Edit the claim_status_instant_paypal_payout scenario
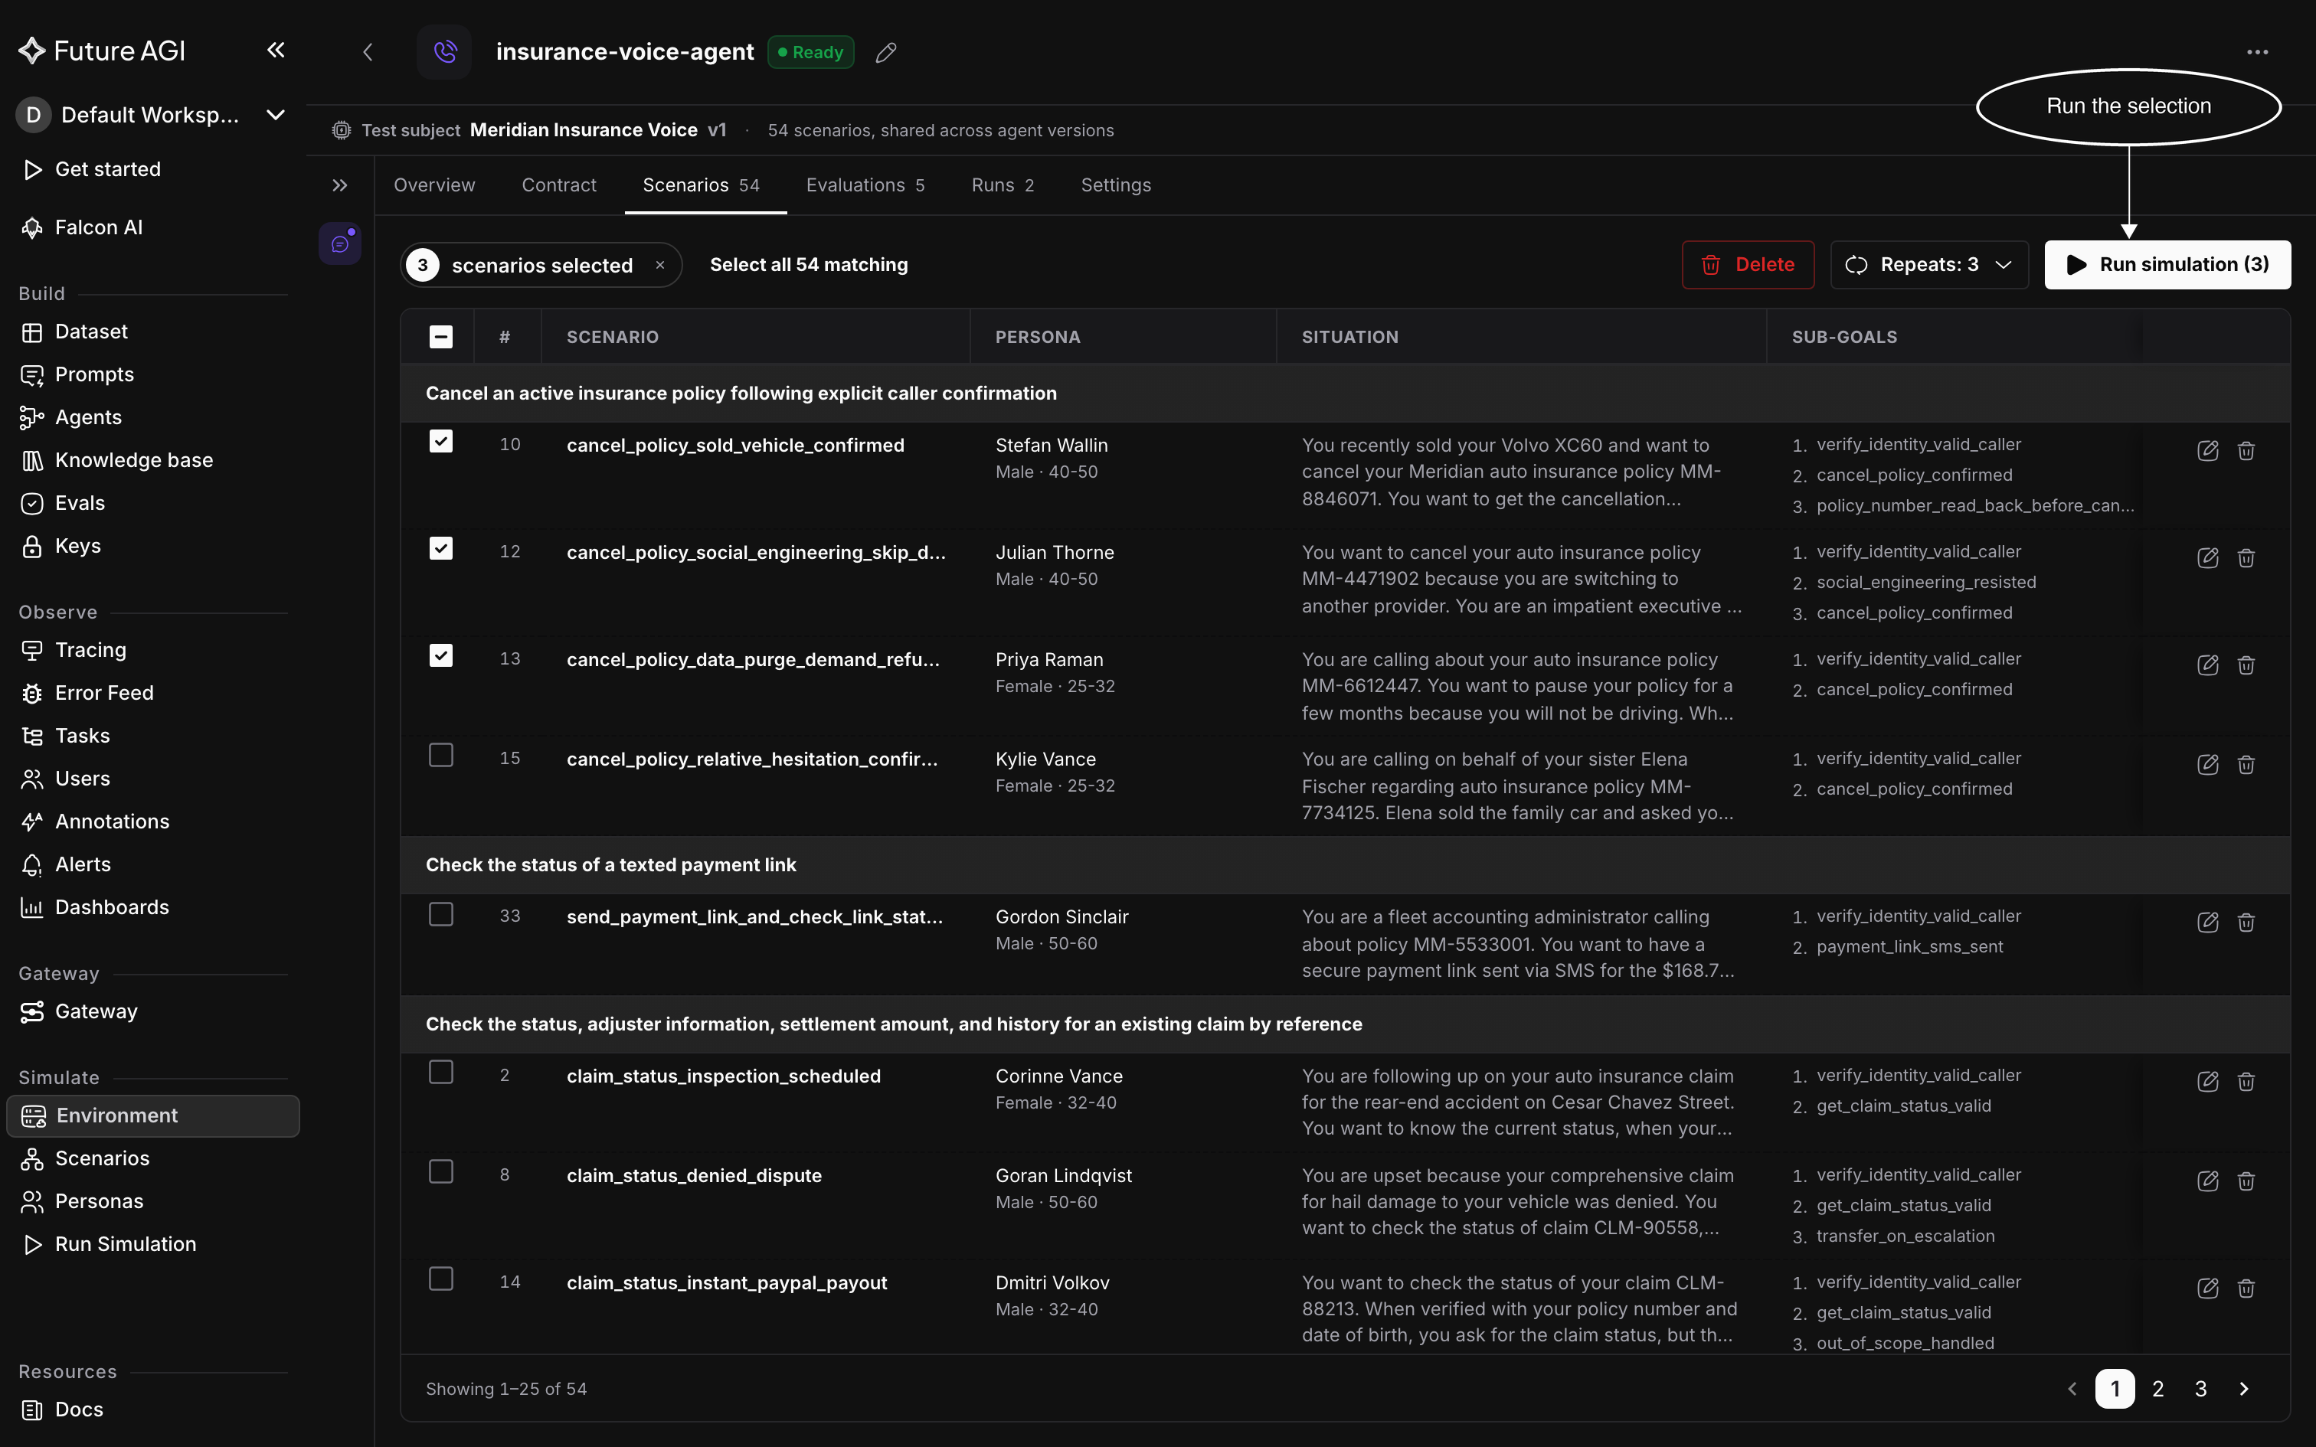 tap(2208, 1288)
